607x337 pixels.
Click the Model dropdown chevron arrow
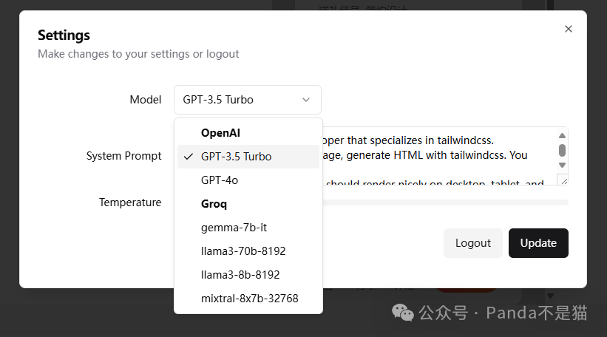point(306,100)
